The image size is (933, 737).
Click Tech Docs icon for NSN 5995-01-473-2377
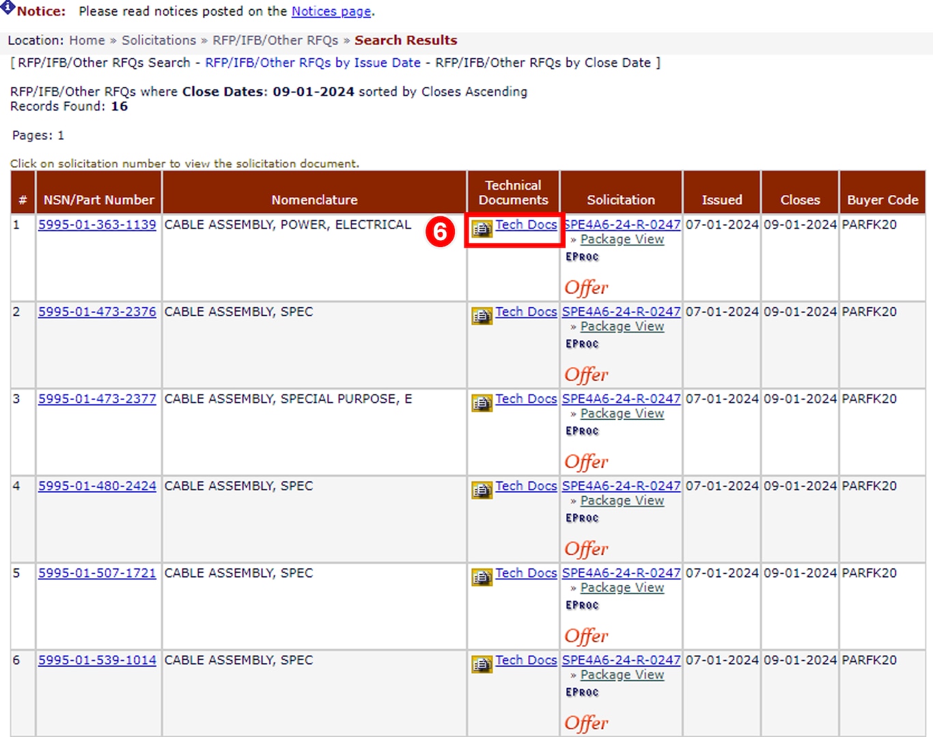[x=482, y=404]
